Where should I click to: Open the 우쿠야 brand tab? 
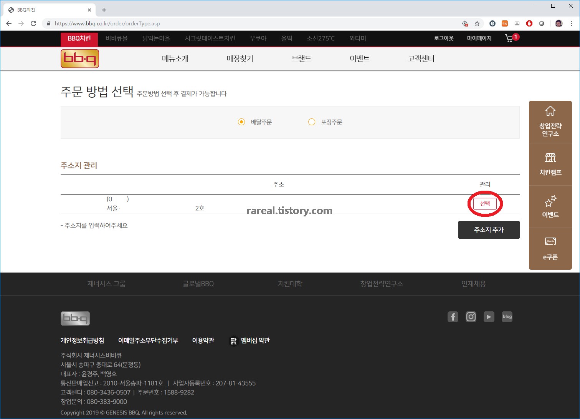coord(258,38)
